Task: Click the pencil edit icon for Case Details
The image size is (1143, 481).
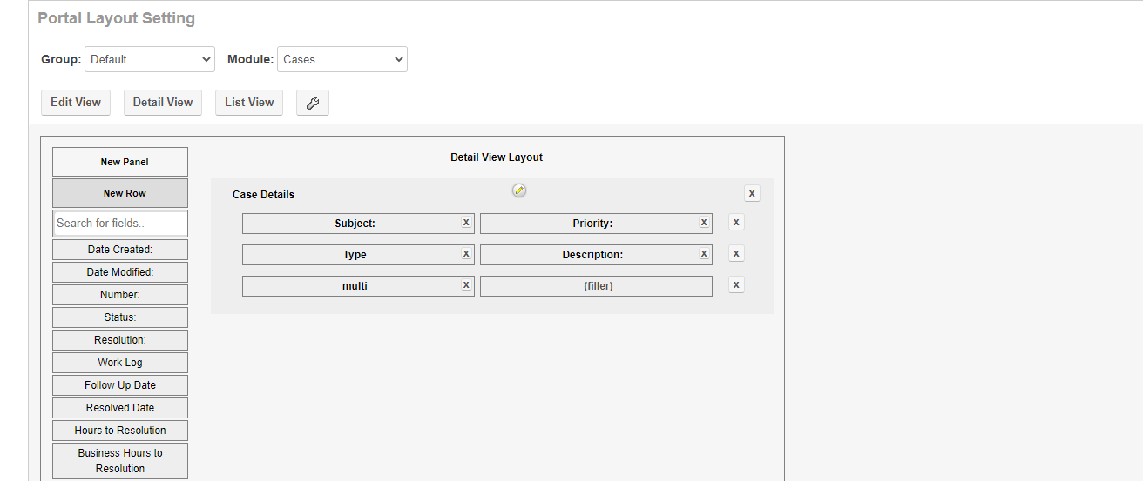Action: coord(519,190)
